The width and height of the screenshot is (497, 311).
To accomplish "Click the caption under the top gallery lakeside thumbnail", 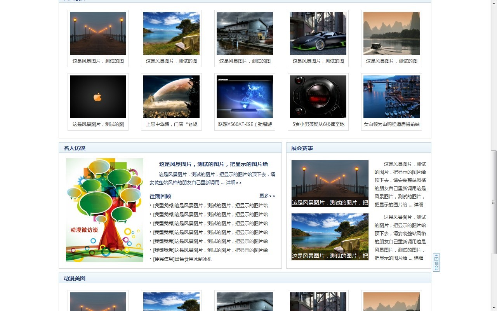I will coord(171,61).
